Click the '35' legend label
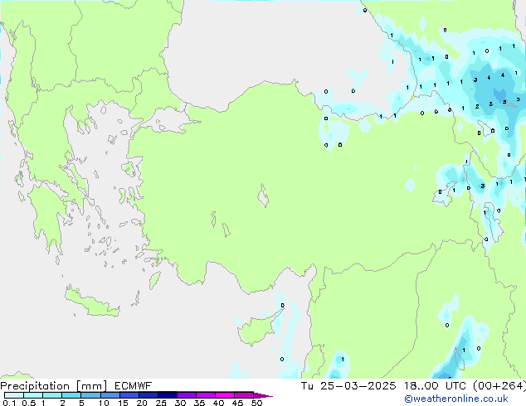Viewport: 526px width, 406px height. tap(199, 403)
